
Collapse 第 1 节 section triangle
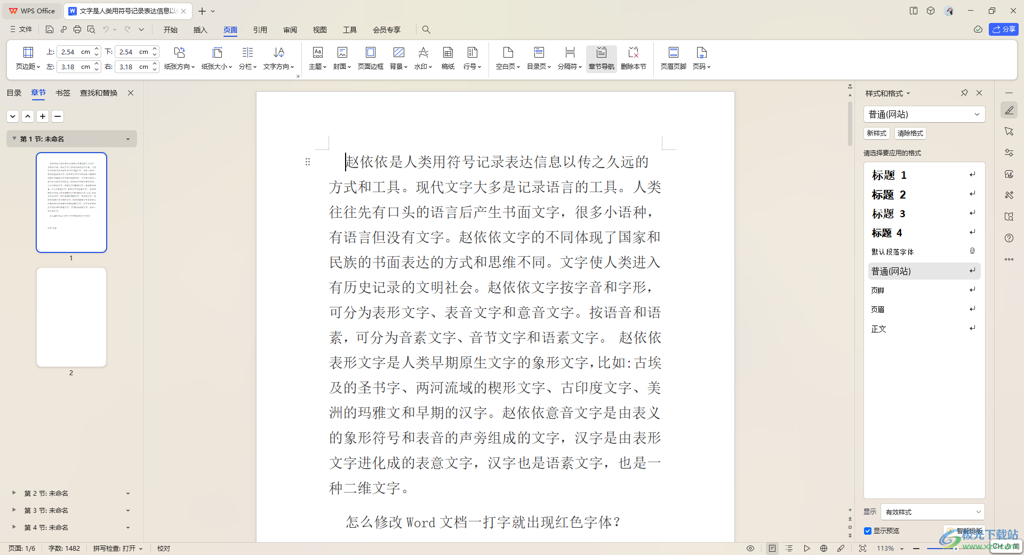[x=14, y=139]
